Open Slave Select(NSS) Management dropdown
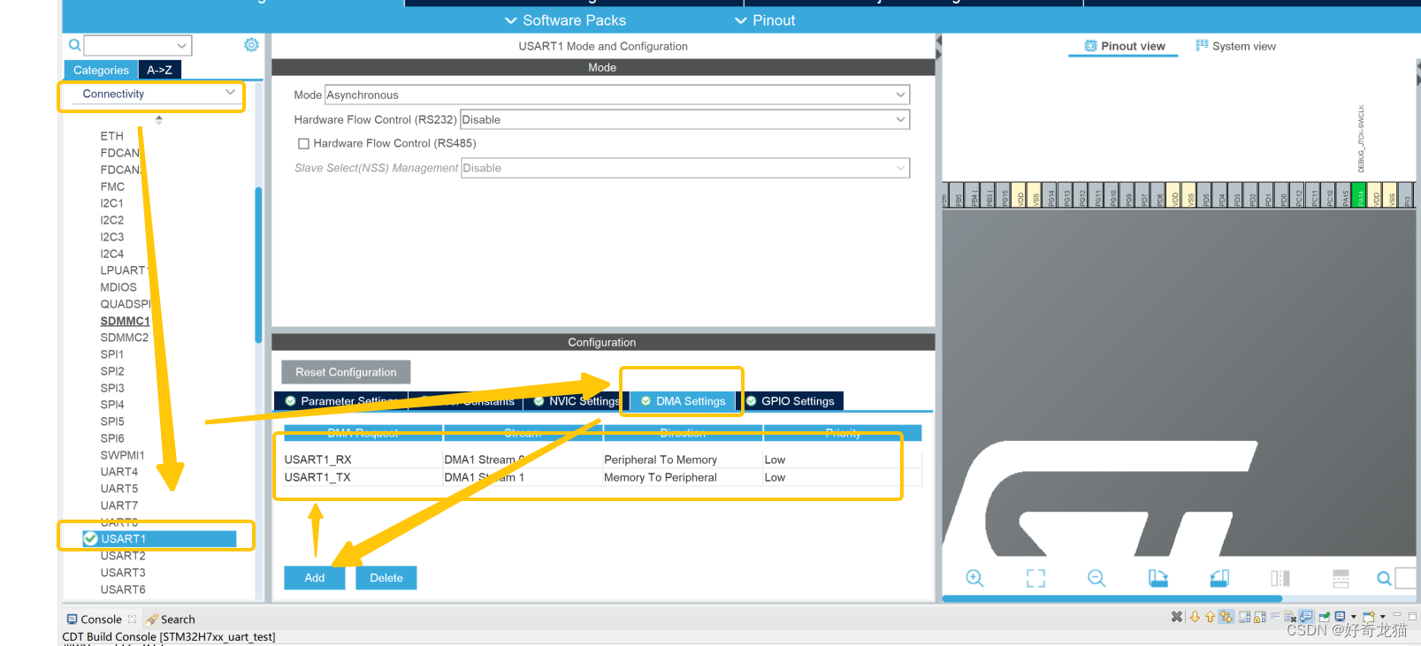Image resolution: width=1421 pixels, height=646 pixels. click(x=685, y=168)
